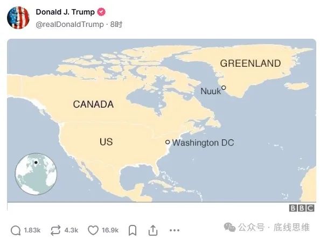Click the share upload icon

(153, 230)
